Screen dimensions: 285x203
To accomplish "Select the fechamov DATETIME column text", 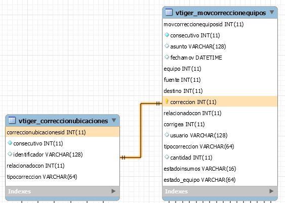I will pos(196,58).
